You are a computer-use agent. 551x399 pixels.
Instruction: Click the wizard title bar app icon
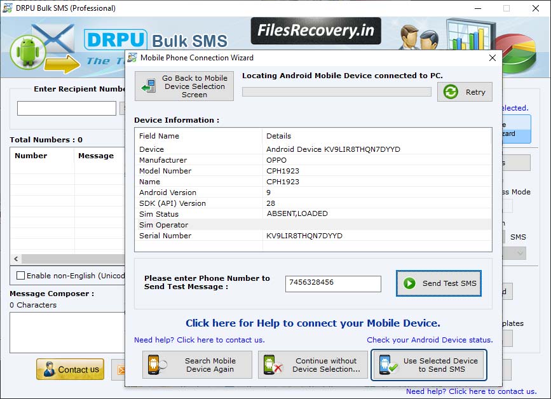[132, 58]
